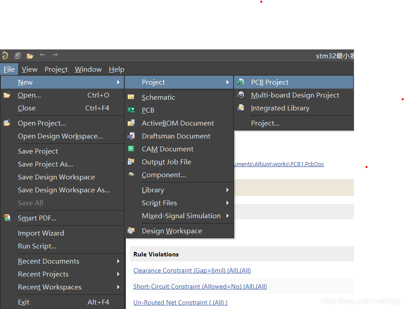Click the save all icon in title bar
This screenshot has height=309, width=404.
(x=18, y=56)
